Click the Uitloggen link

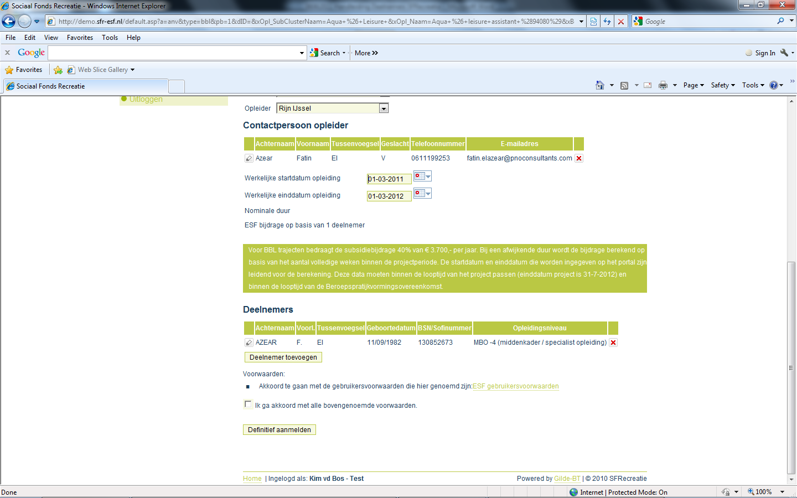(146, 99)
